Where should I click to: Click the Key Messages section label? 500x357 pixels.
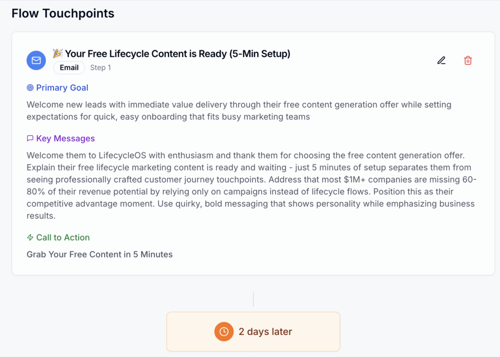click(x=65, y=139)
